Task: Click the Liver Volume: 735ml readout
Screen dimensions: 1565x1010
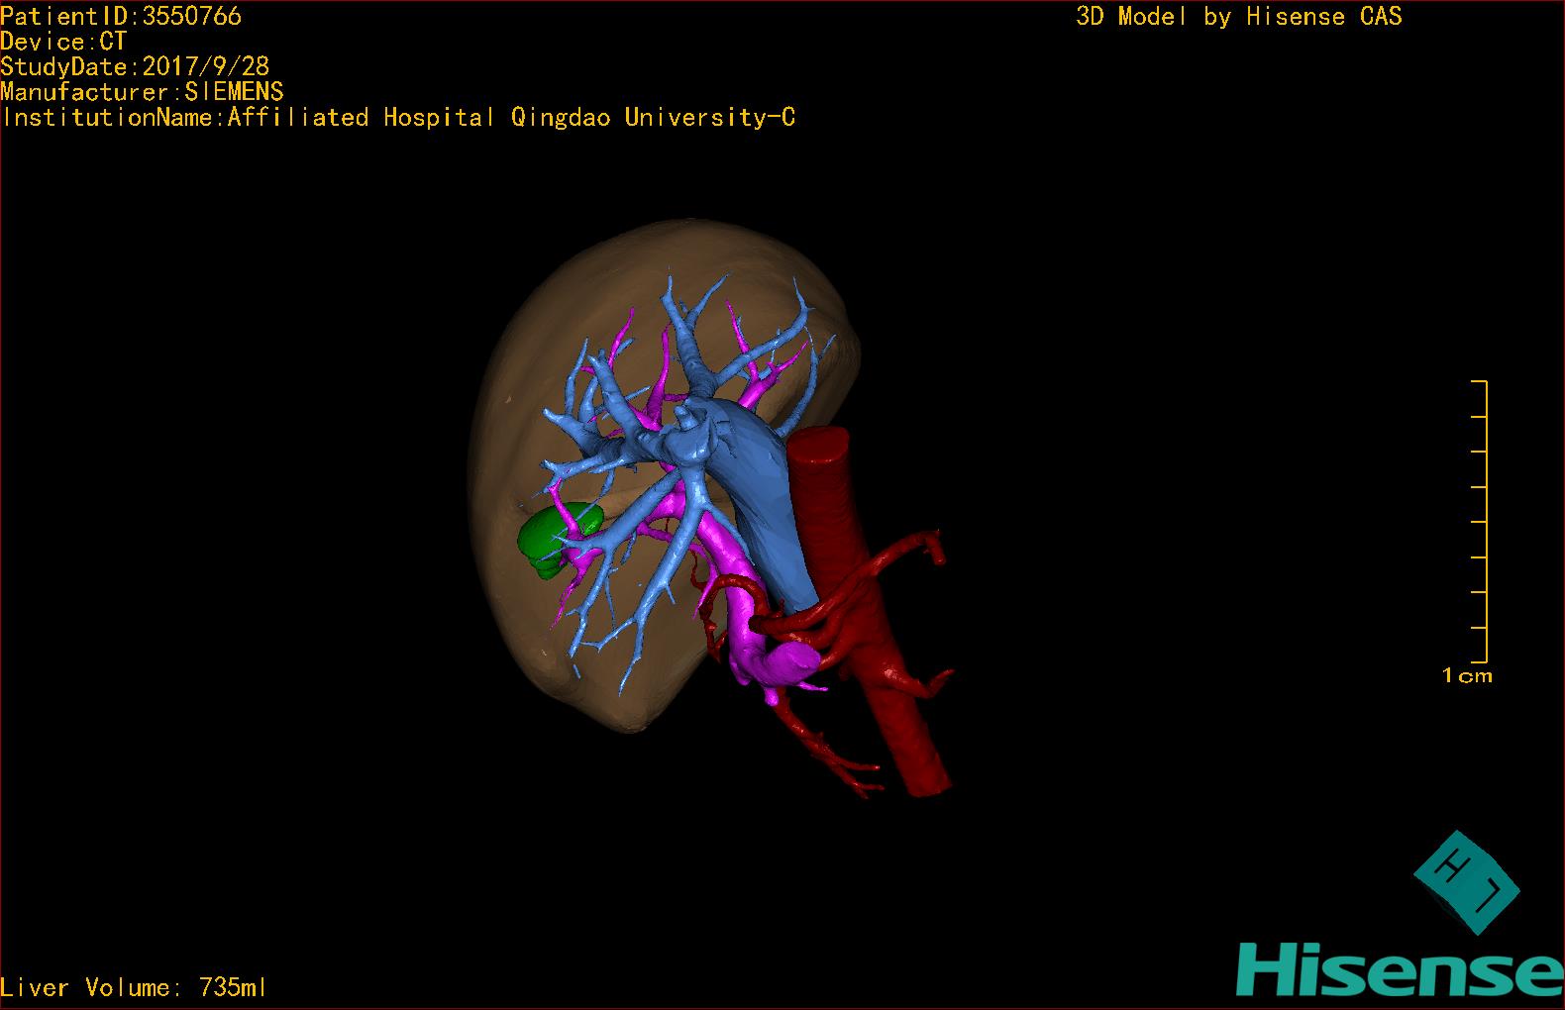Action: [134, 987]
